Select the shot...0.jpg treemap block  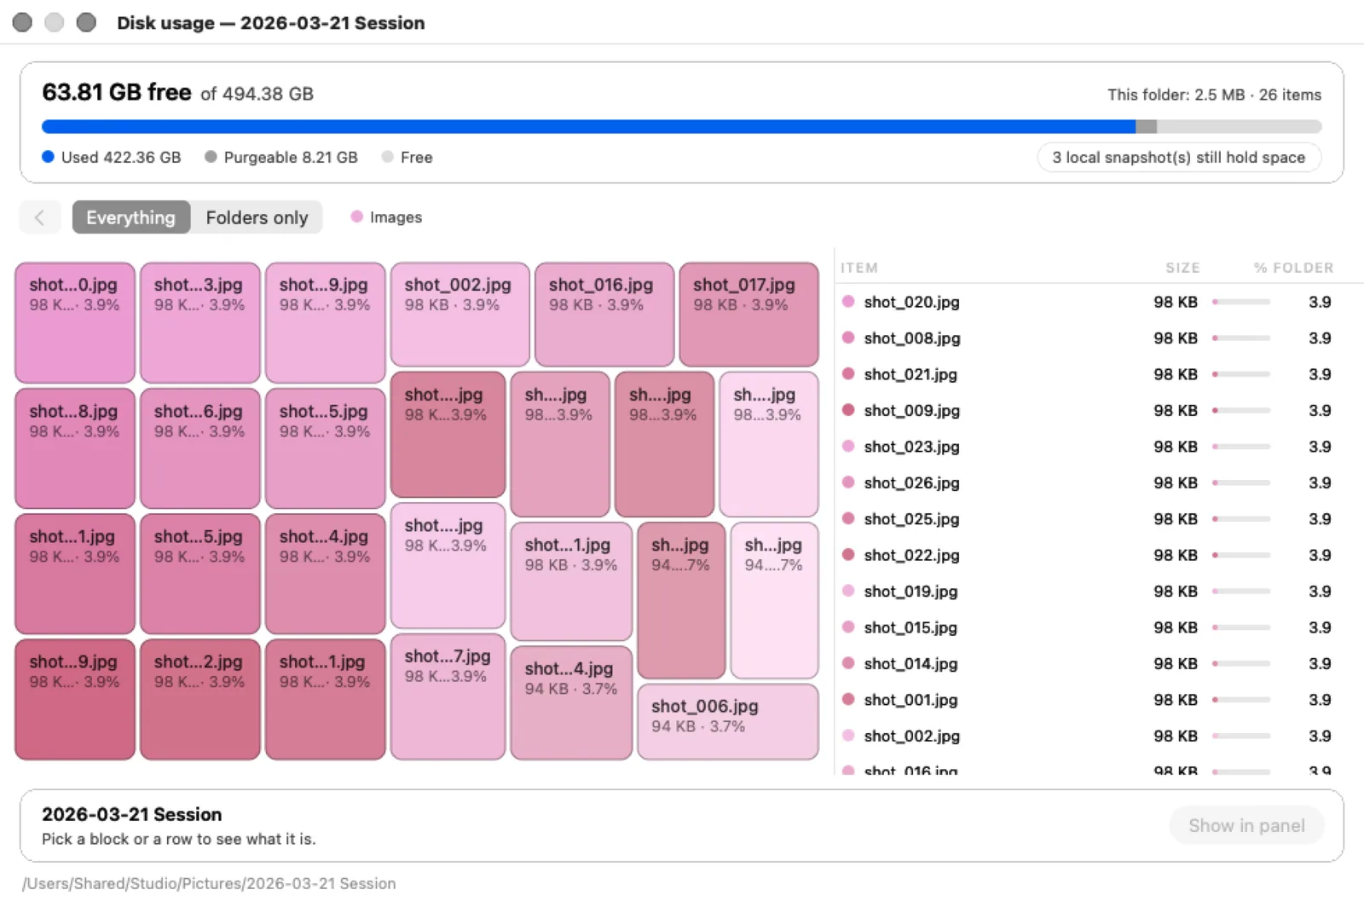75,323
